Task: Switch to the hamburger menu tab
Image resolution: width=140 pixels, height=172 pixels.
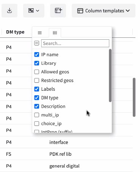Action: tap(40, 33)
